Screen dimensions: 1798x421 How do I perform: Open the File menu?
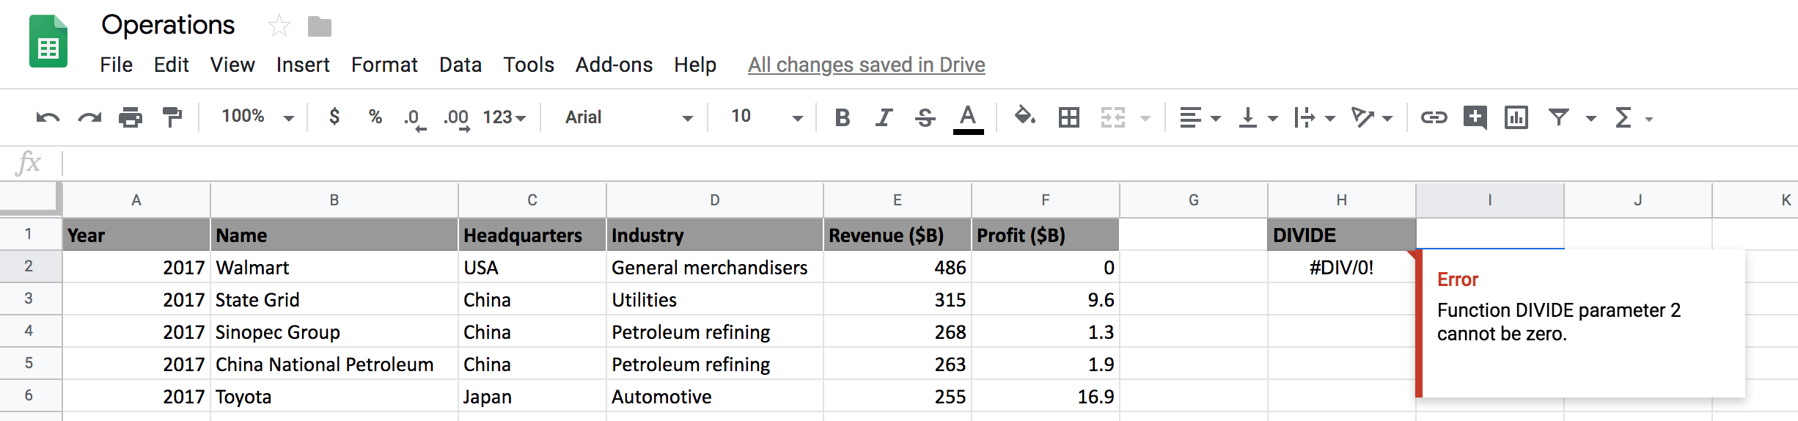(116, 65)
